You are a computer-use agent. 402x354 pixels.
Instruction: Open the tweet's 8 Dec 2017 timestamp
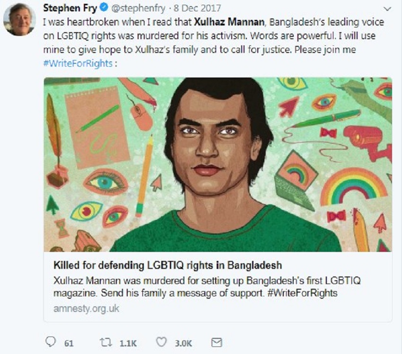(x=190, y=9)
